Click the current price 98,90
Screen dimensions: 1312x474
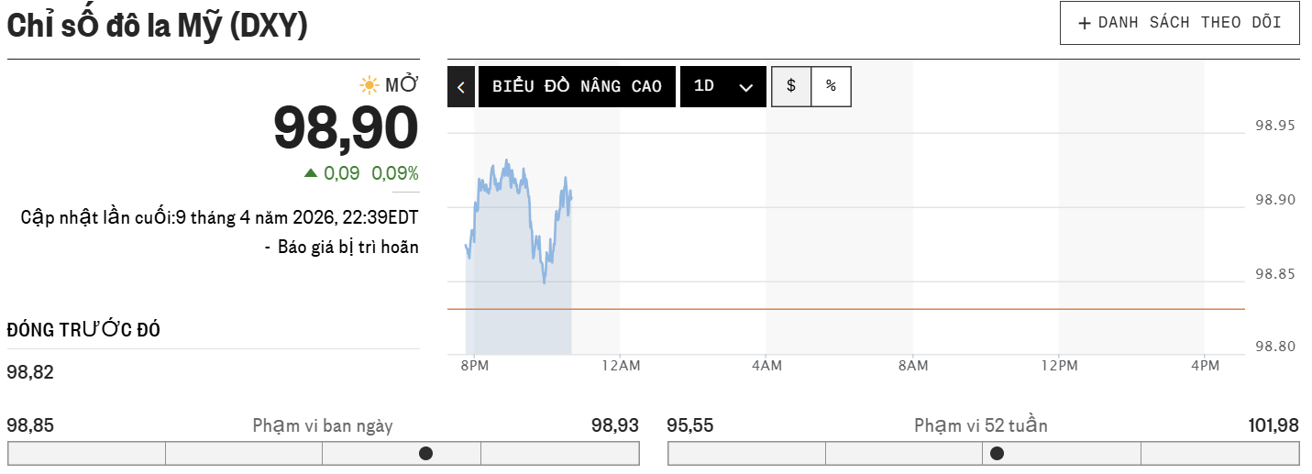(346, 127)
